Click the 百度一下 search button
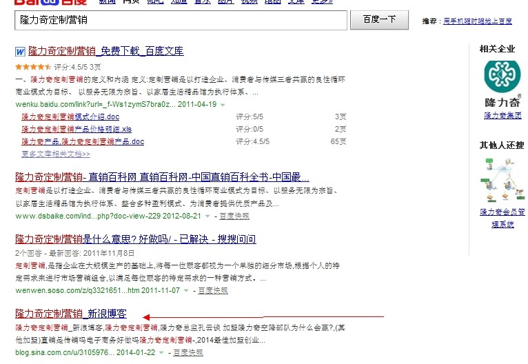Screen dimensions: 528x364 pyautogui.click(x=380, y=20)
